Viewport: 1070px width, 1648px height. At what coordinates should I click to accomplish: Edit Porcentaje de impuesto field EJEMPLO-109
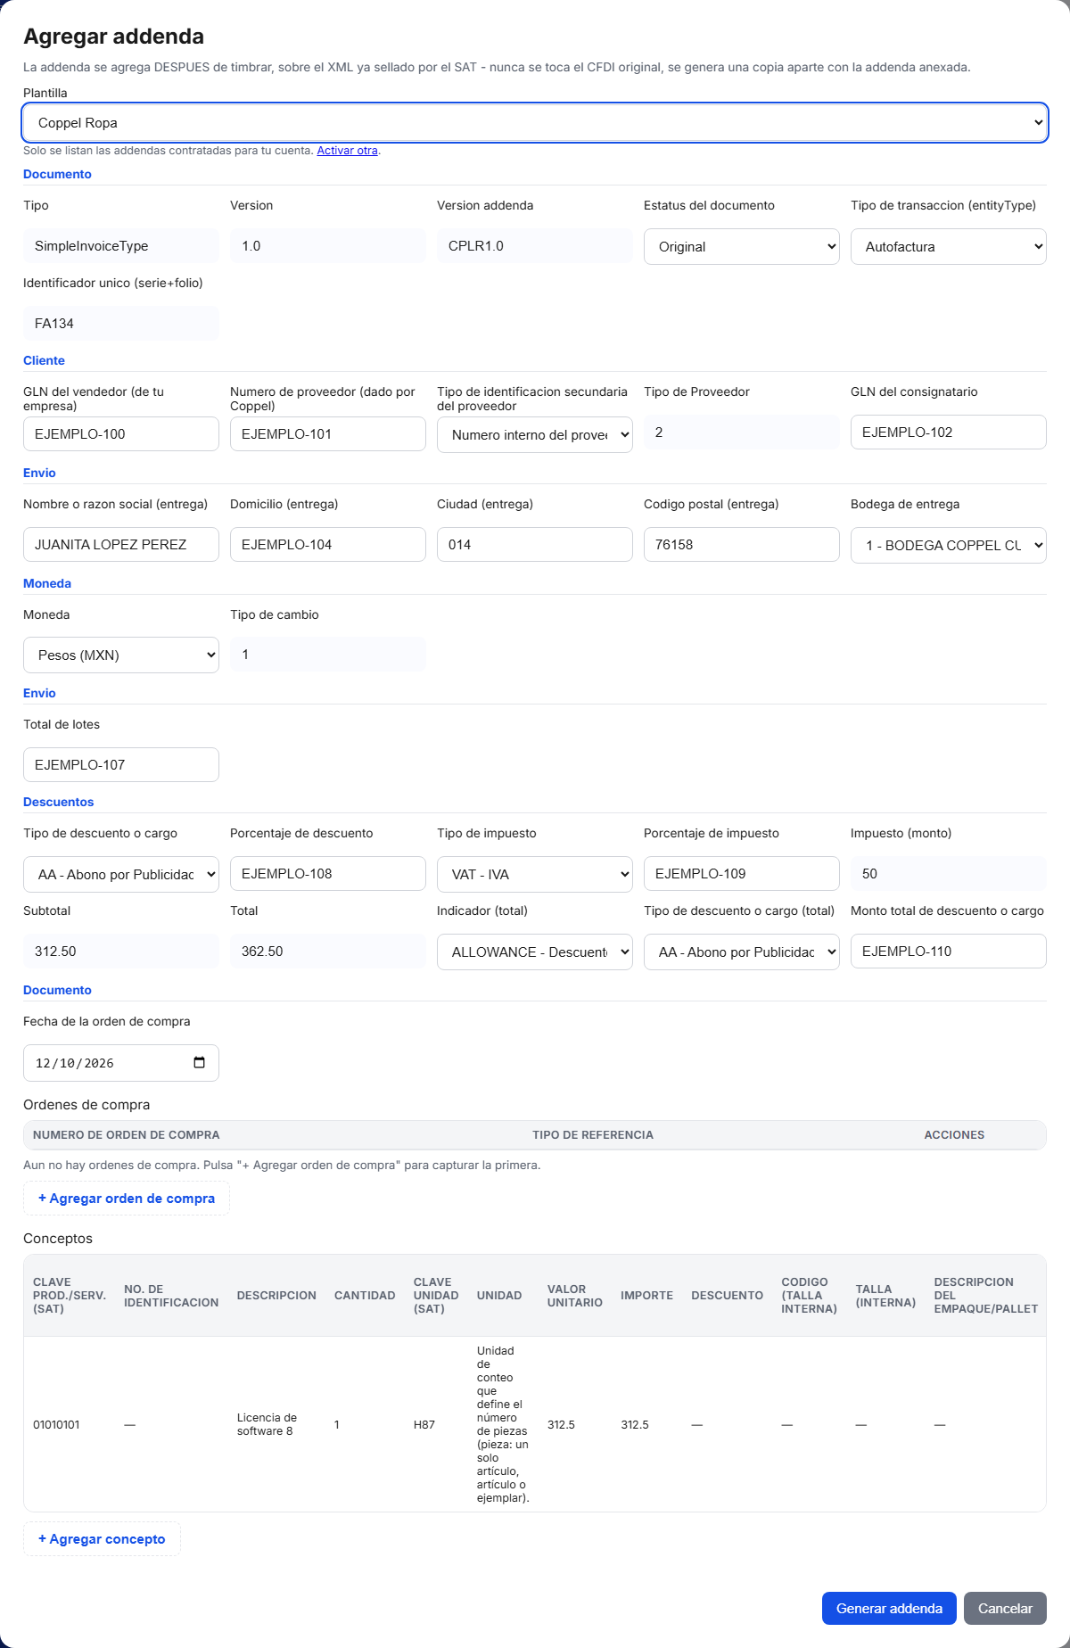point(742,874)
